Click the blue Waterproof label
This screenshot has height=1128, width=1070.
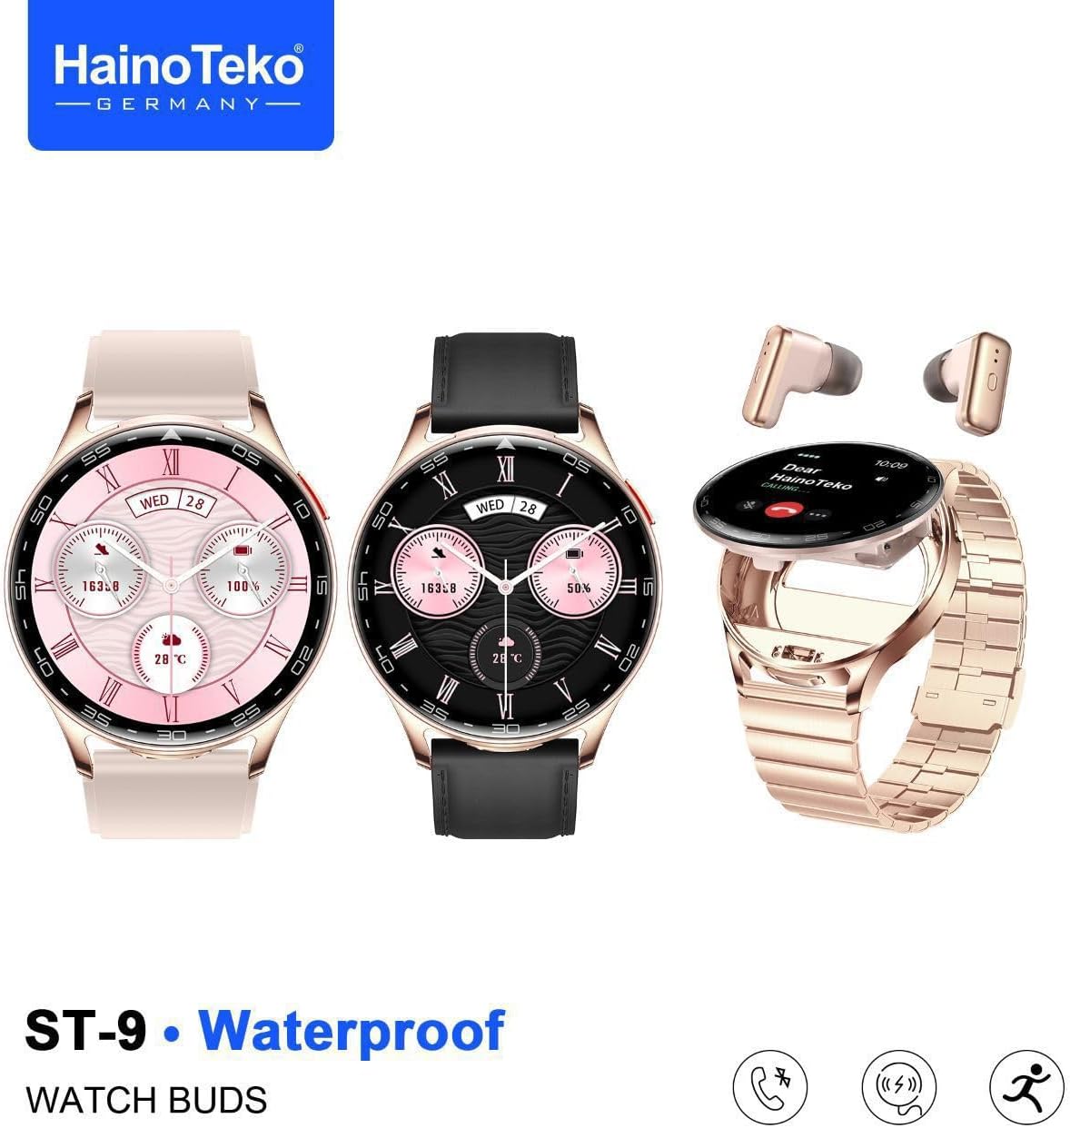pos(351,1031)
